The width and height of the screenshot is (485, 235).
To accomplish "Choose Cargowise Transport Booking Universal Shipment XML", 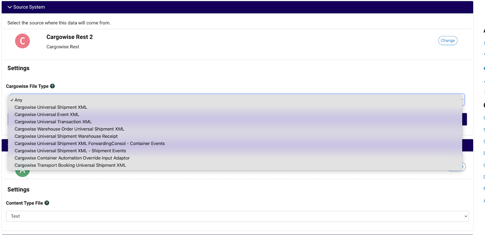I will coord(235,165).
